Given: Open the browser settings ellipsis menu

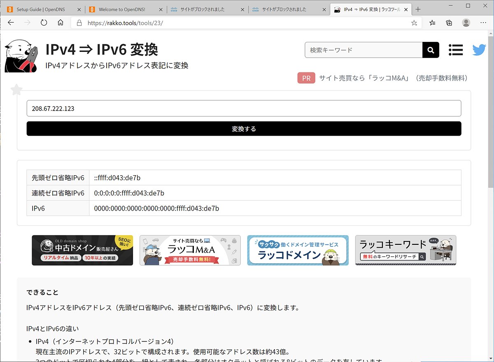Looking at the screenshot, I should tap(483, 23).
